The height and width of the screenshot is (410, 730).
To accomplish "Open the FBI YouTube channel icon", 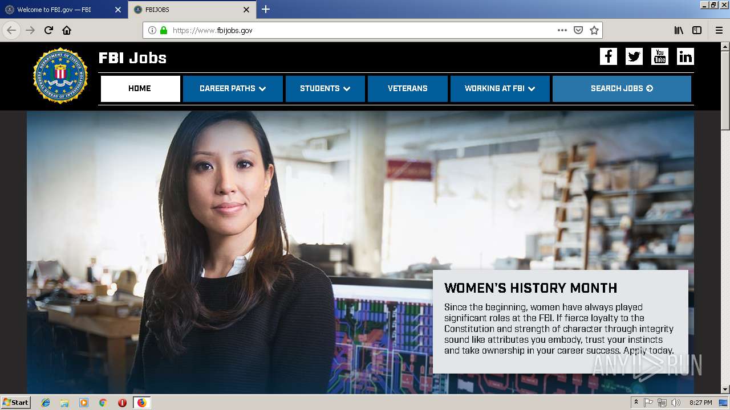I will 660,56.
